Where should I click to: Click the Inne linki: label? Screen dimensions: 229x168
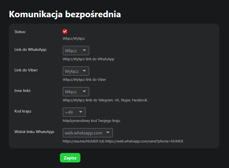22,91
